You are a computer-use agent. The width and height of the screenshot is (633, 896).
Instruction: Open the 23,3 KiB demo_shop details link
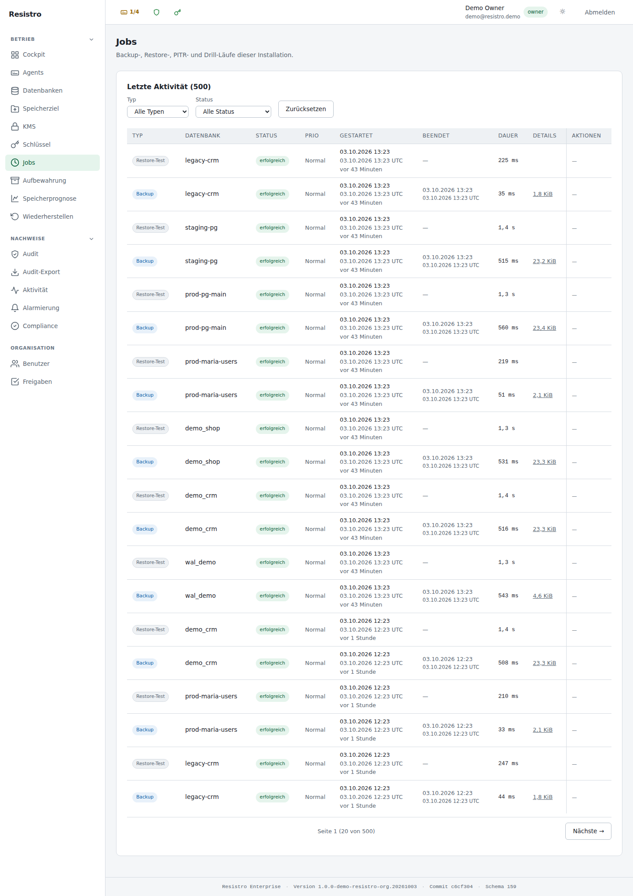544,462
